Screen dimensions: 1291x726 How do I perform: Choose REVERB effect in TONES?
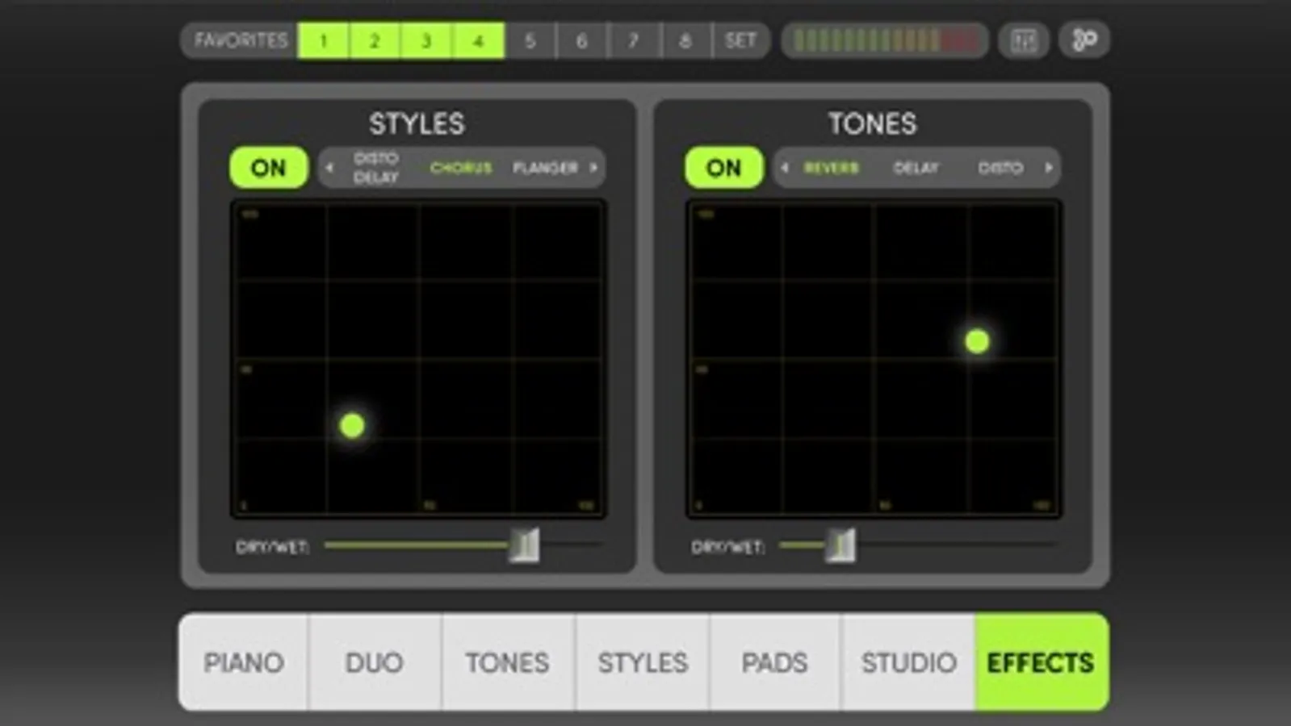(x=832, y=168)
